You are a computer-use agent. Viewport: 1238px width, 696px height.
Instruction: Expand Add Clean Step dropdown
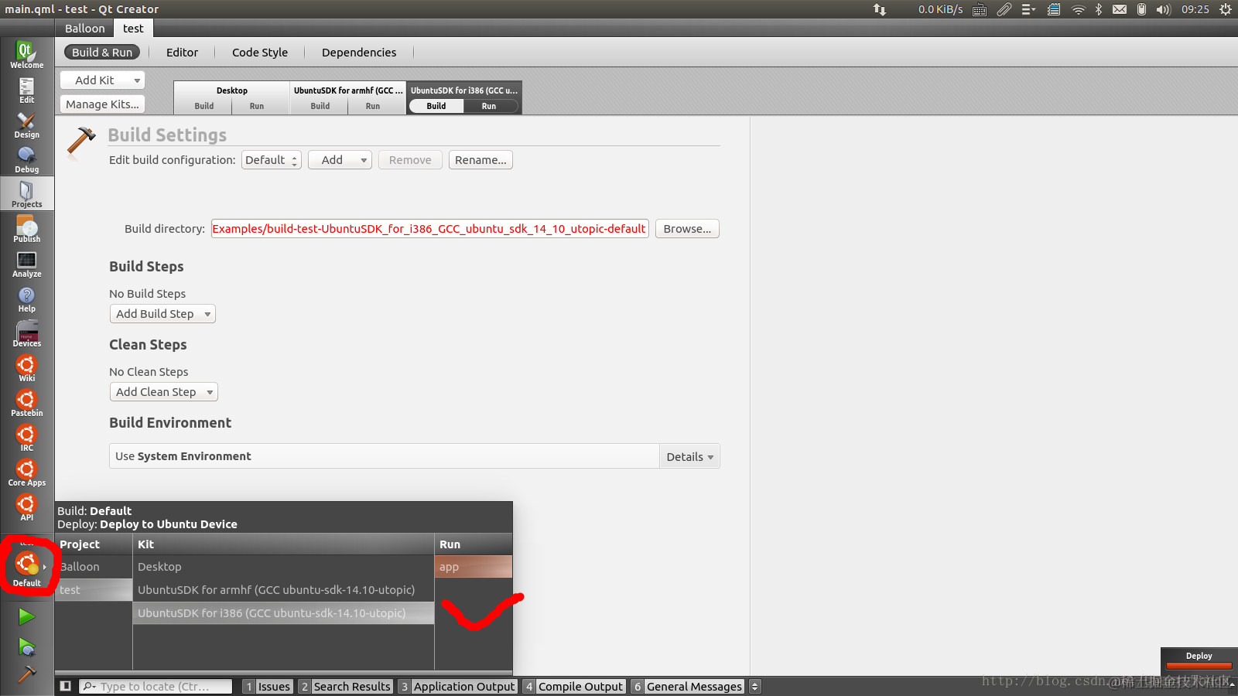tap(164, 392)
